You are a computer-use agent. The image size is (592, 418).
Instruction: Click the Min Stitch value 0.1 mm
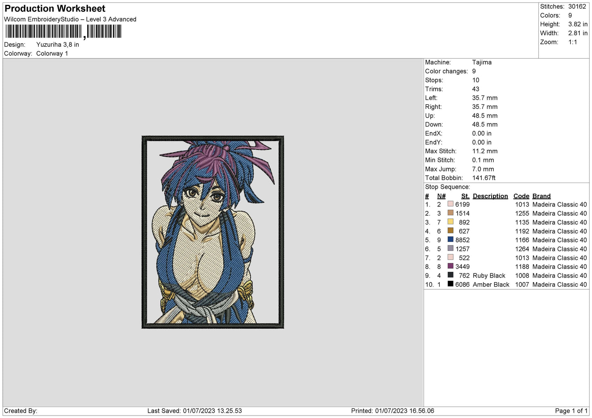(483, 160)
